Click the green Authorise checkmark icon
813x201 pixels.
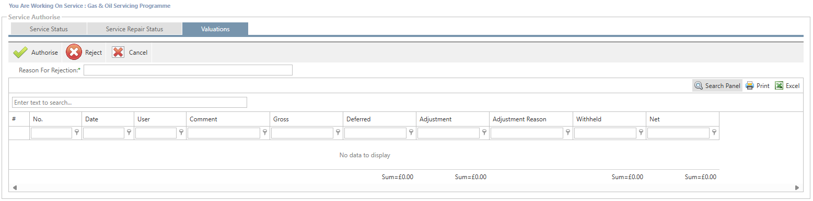pos(20,53)
